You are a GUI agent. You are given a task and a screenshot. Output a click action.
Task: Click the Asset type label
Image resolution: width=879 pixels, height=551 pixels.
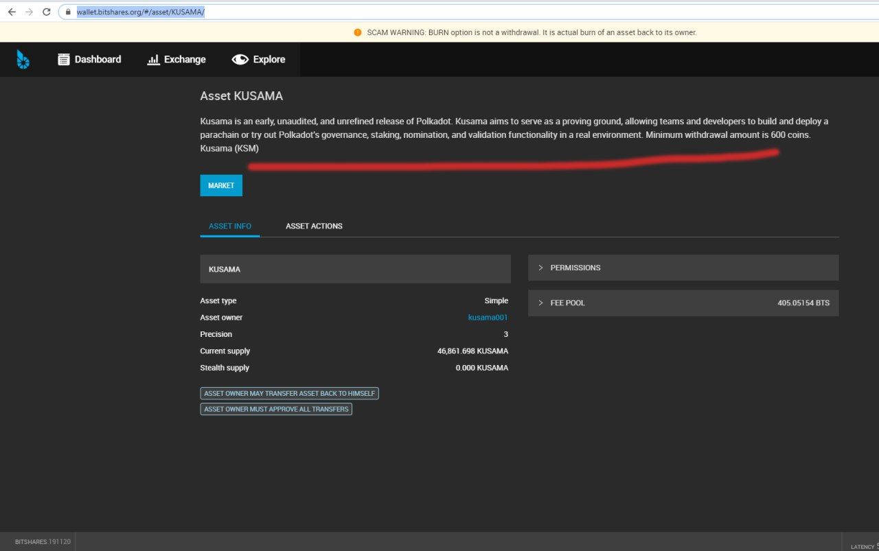pyautogui.click(x=218, y=301)
